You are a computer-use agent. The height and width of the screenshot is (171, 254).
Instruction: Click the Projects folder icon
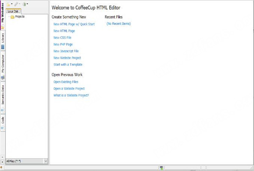[12, 17]
